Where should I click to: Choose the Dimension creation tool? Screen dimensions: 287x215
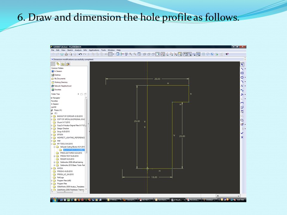click(x=242, y=103)
